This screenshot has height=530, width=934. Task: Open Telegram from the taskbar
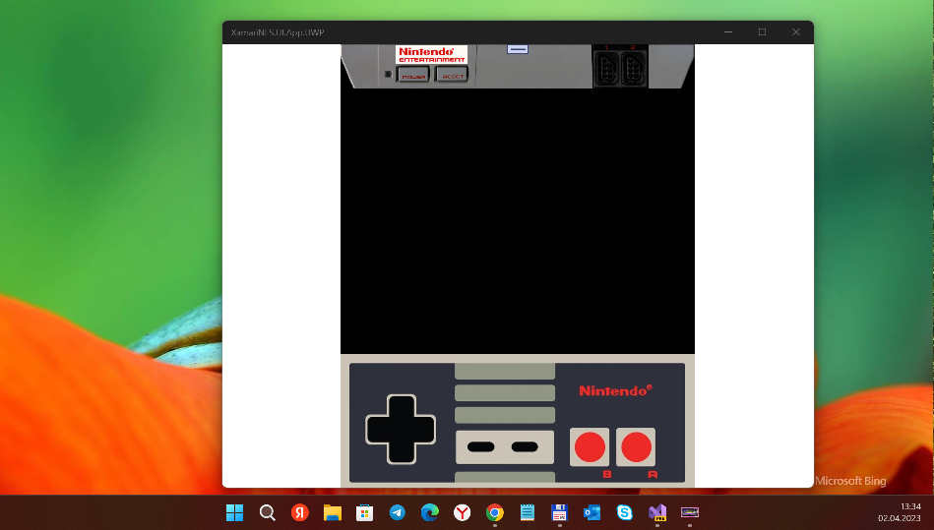(x=398, y=512)
